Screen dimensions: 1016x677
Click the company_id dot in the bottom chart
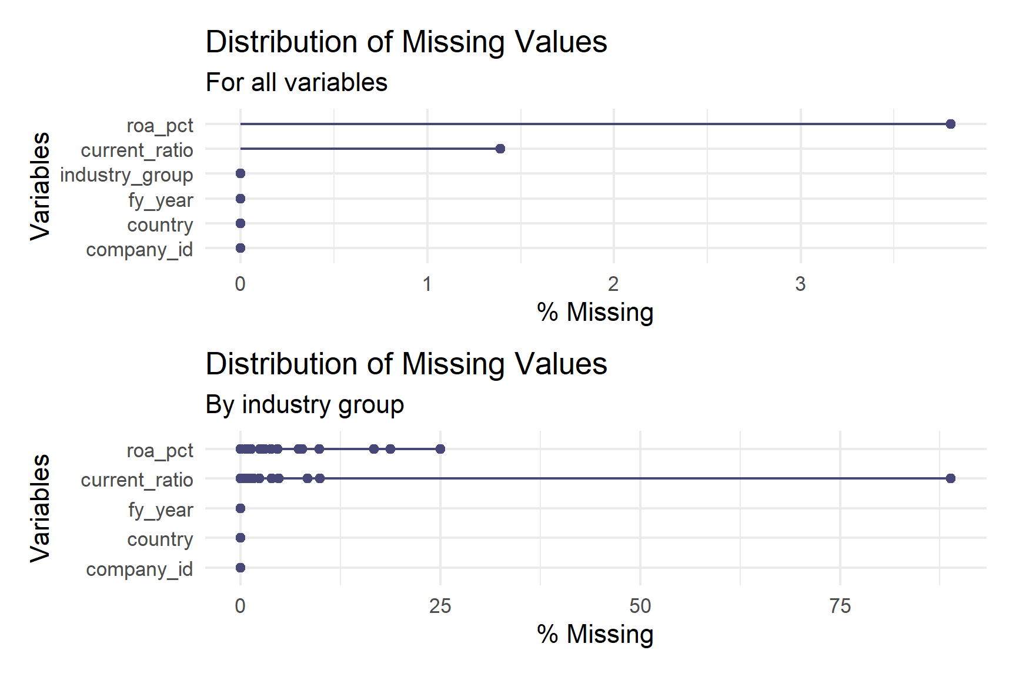pos(240,568)
